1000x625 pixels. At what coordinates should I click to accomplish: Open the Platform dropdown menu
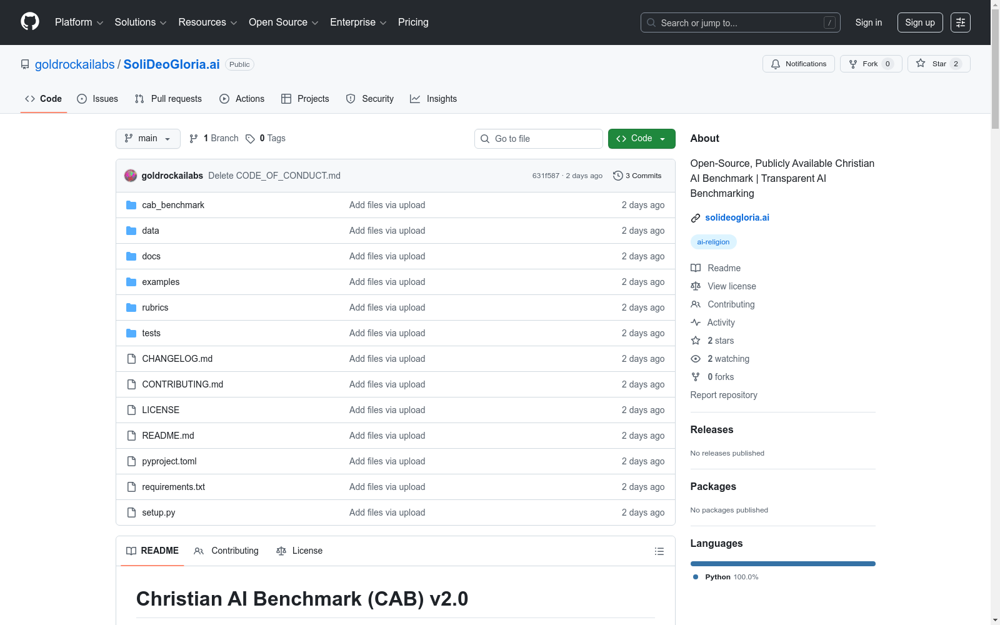point(79,22)
